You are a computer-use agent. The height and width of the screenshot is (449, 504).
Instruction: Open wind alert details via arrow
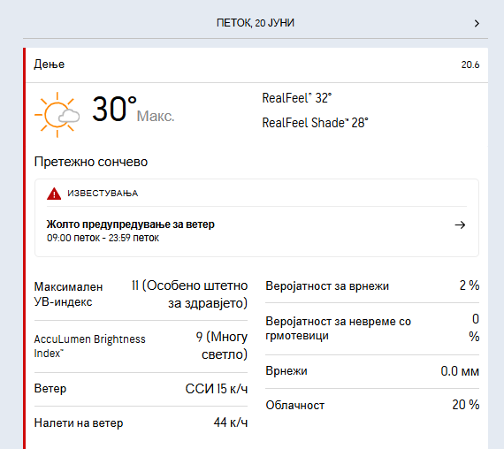pyautogui.click(x=460, y=225)
